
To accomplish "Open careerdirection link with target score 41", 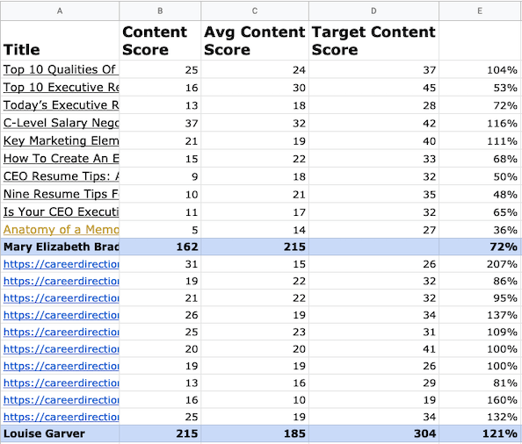I will pos(61,348).
